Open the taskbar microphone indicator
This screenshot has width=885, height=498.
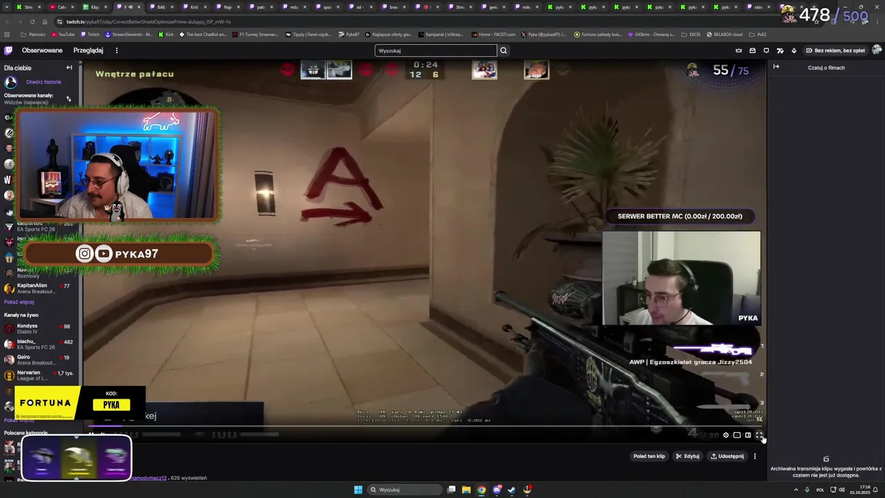click(x=807, y=490)
